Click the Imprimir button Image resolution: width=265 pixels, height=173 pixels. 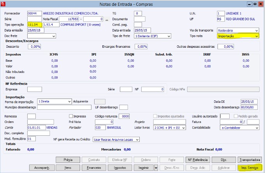(x=144, y=168)
